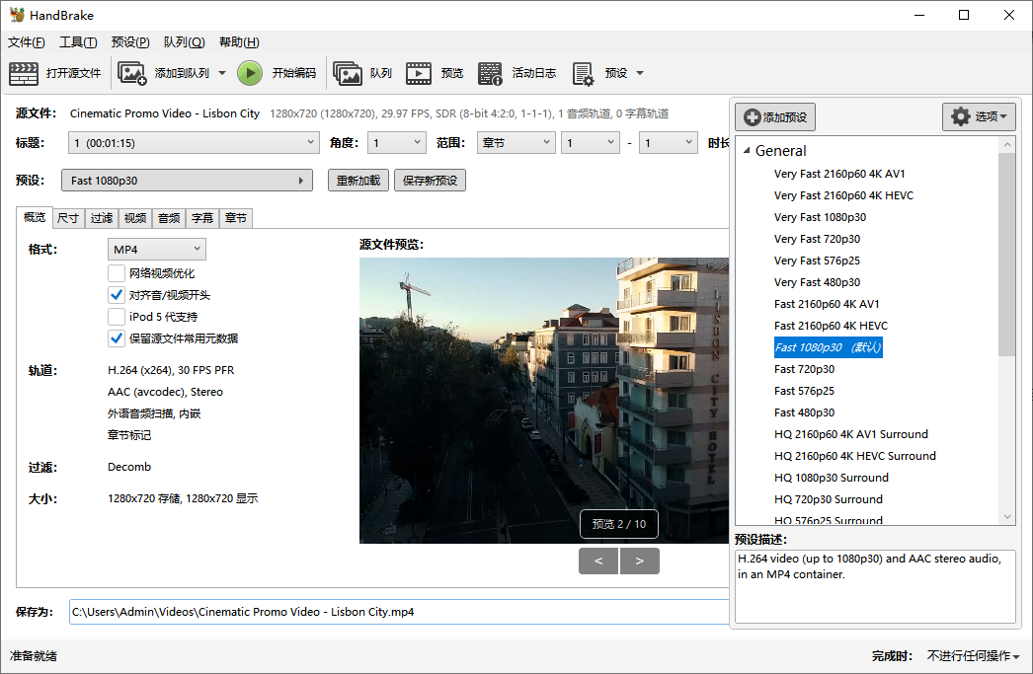
Task: Open the Range (范围) chapters dropdown
Action: (516, 143)
